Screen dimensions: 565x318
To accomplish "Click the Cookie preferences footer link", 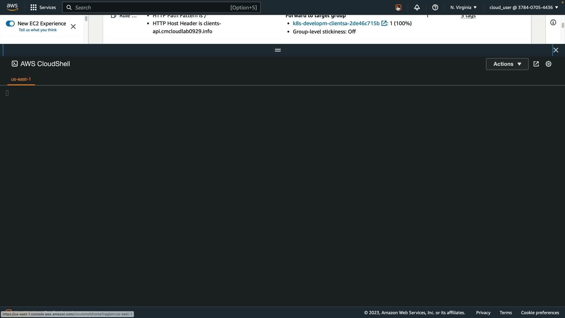I will coord(540,313).
